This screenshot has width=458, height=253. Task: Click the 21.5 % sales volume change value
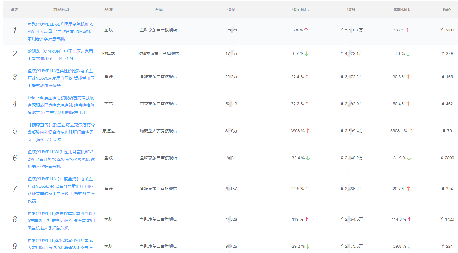coord(297,189)
